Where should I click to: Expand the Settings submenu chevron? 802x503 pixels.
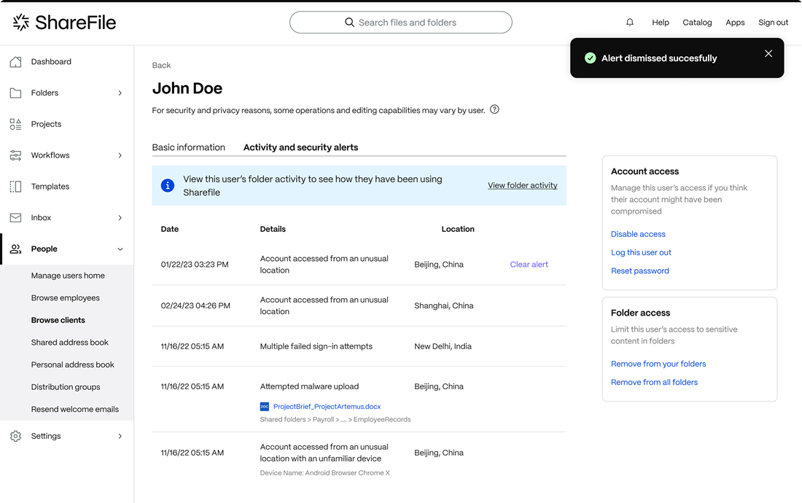(120, 436)
